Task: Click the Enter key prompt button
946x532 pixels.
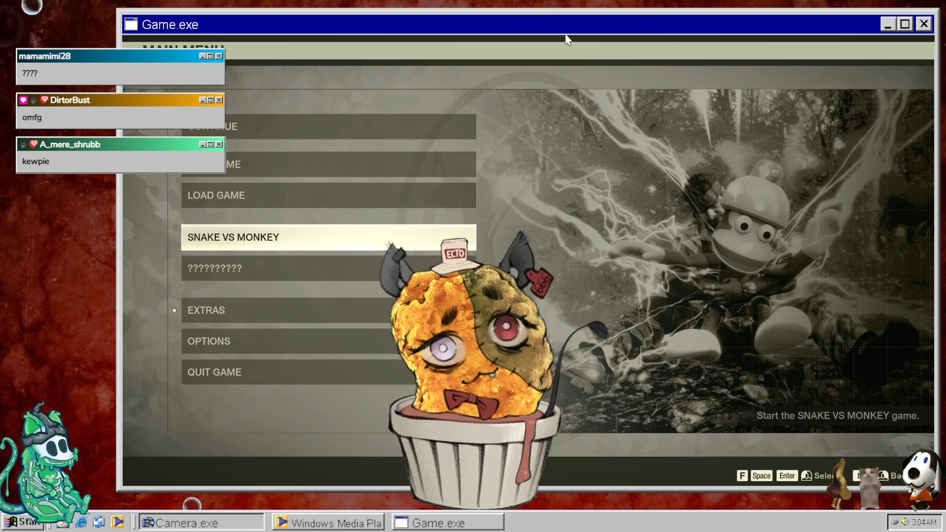Action: pyautogui.click(x=787, y=475)
